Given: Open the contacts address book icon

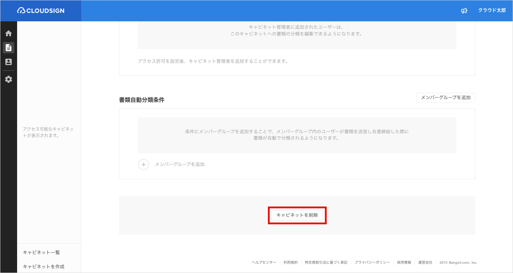Looking at the screenshot, I should 9,62.
